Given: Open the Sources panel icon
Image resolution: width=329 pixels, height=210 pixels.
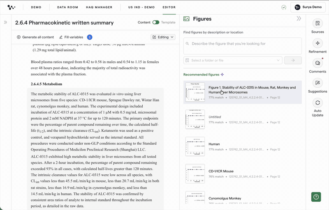Looking at the screenshot, I should tap(317, 23).
